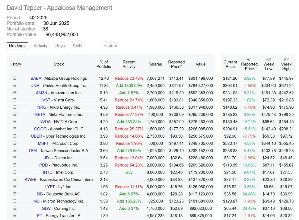This screenshot has height=220, width=299.
Task: Open history icon for VST row
Action: click(15, 100)
